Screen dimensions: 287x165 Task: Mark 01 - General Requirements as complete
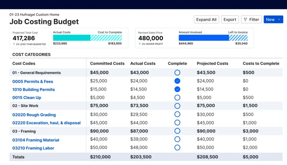(177, 73)
